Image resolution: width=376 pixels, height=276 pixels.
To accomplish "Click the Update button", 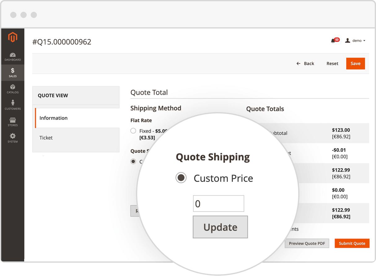I will coord(220,227).
